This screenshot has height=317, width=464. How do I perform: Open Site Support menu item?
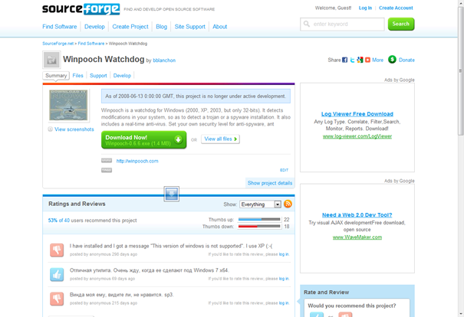[189, 27]
